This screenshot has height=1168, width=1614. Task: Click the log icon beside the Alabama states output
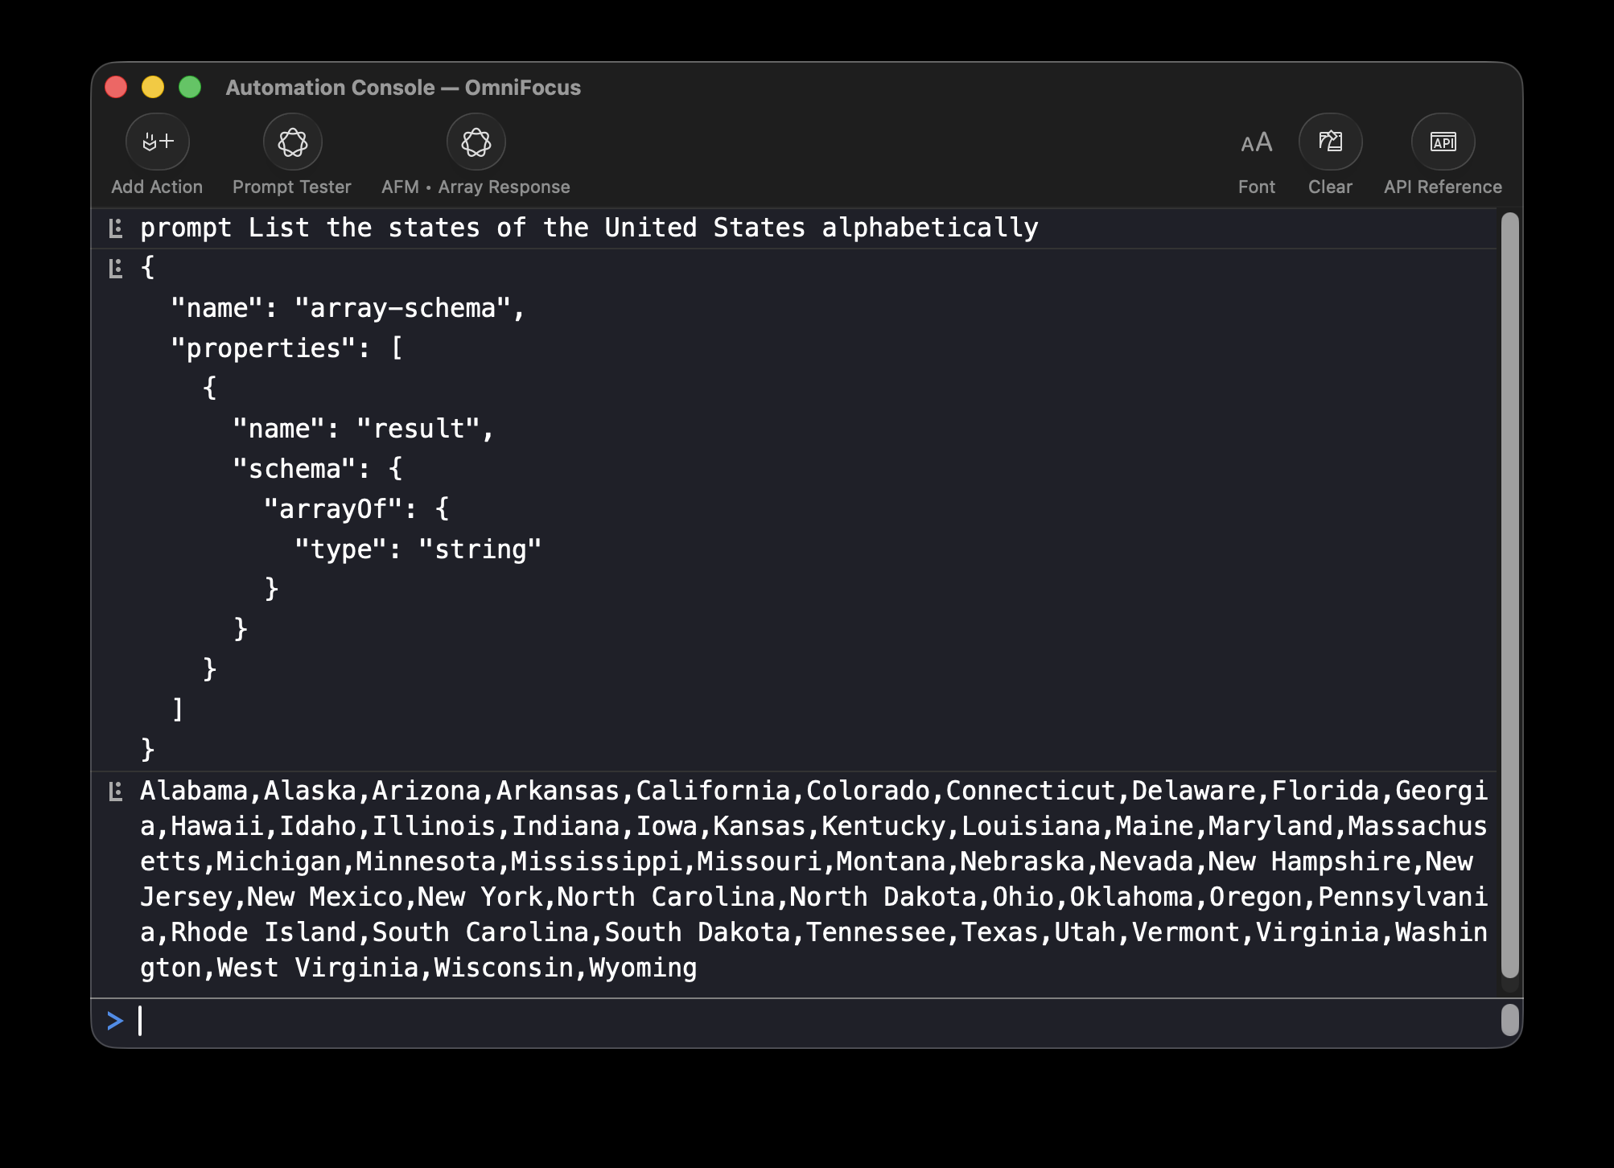click(x=116, y=792)
